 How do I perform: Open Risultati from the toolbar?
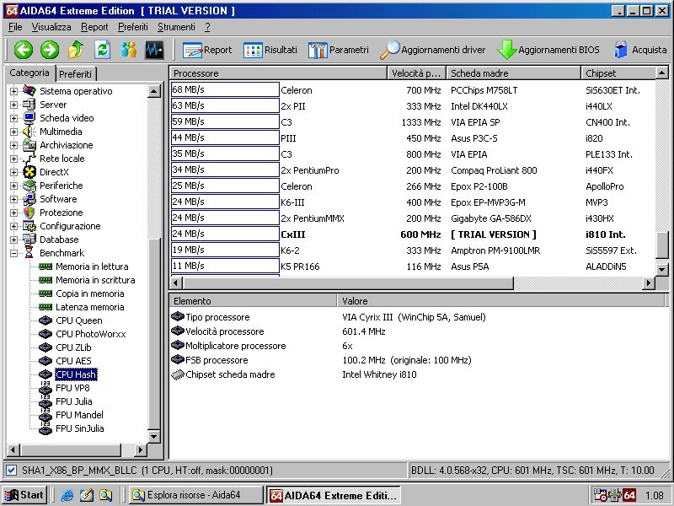point(270,50)
